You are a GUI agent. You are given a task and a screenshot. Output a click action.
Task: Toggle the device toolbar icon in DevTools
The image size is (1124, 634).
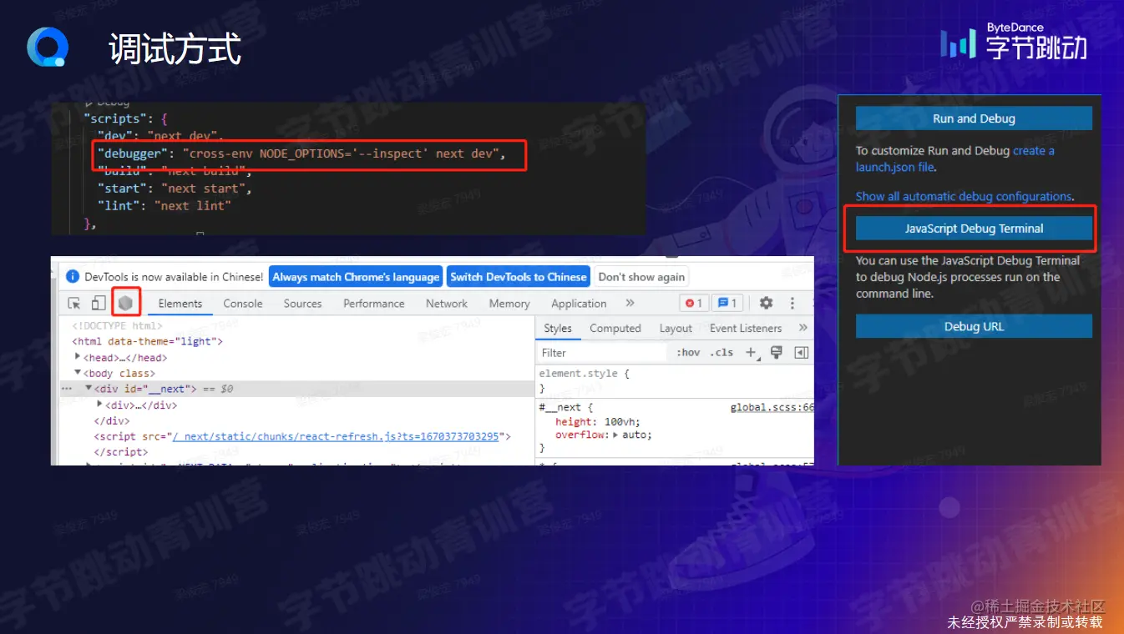99,303
